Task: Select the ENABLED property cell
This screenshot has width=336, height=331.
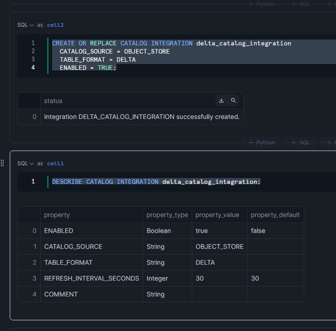Action: click(92, 231)
